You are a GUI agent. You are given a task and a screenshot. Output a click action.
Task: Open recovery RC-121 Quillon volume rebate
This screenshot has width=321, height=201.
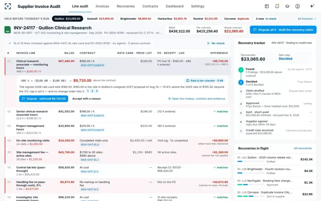coord(275,159)
